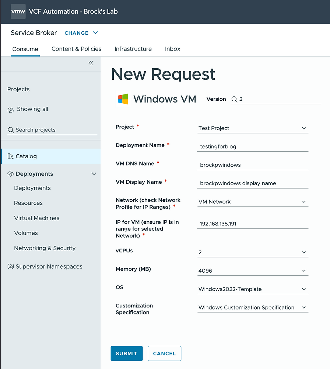Click the Service Broker label
This screenshot has width=330, height=369.
pos(34,33)
